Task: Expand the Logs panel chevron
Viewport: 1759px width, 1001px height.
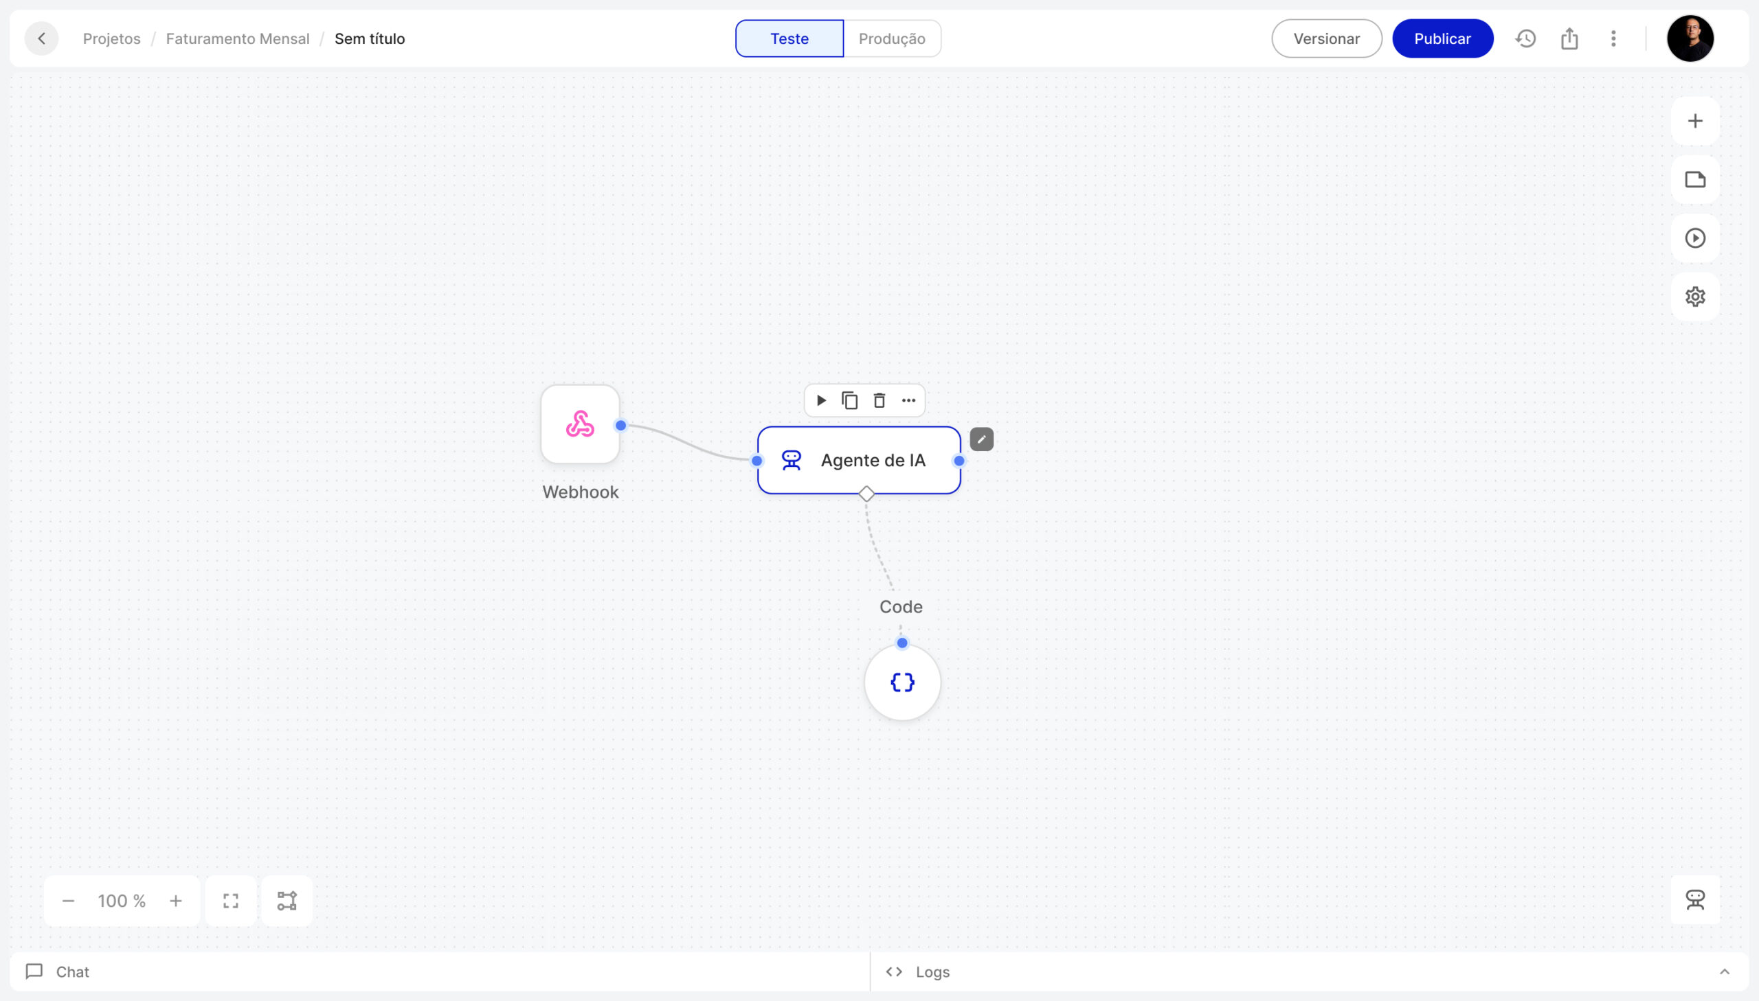Action: [1724, 971]
